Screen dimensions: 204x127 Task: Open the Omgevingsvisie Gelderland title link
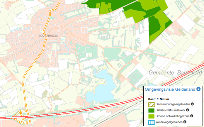[x=170, y=89]
